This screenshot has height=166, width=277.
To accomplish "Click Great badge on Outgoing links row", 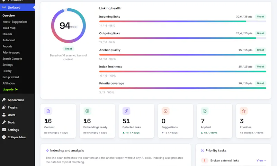I will [260, 33].
